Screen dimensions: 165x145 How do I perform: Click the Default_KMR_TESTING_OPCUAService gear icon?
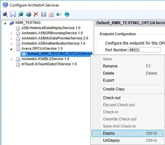click(24, 54)
